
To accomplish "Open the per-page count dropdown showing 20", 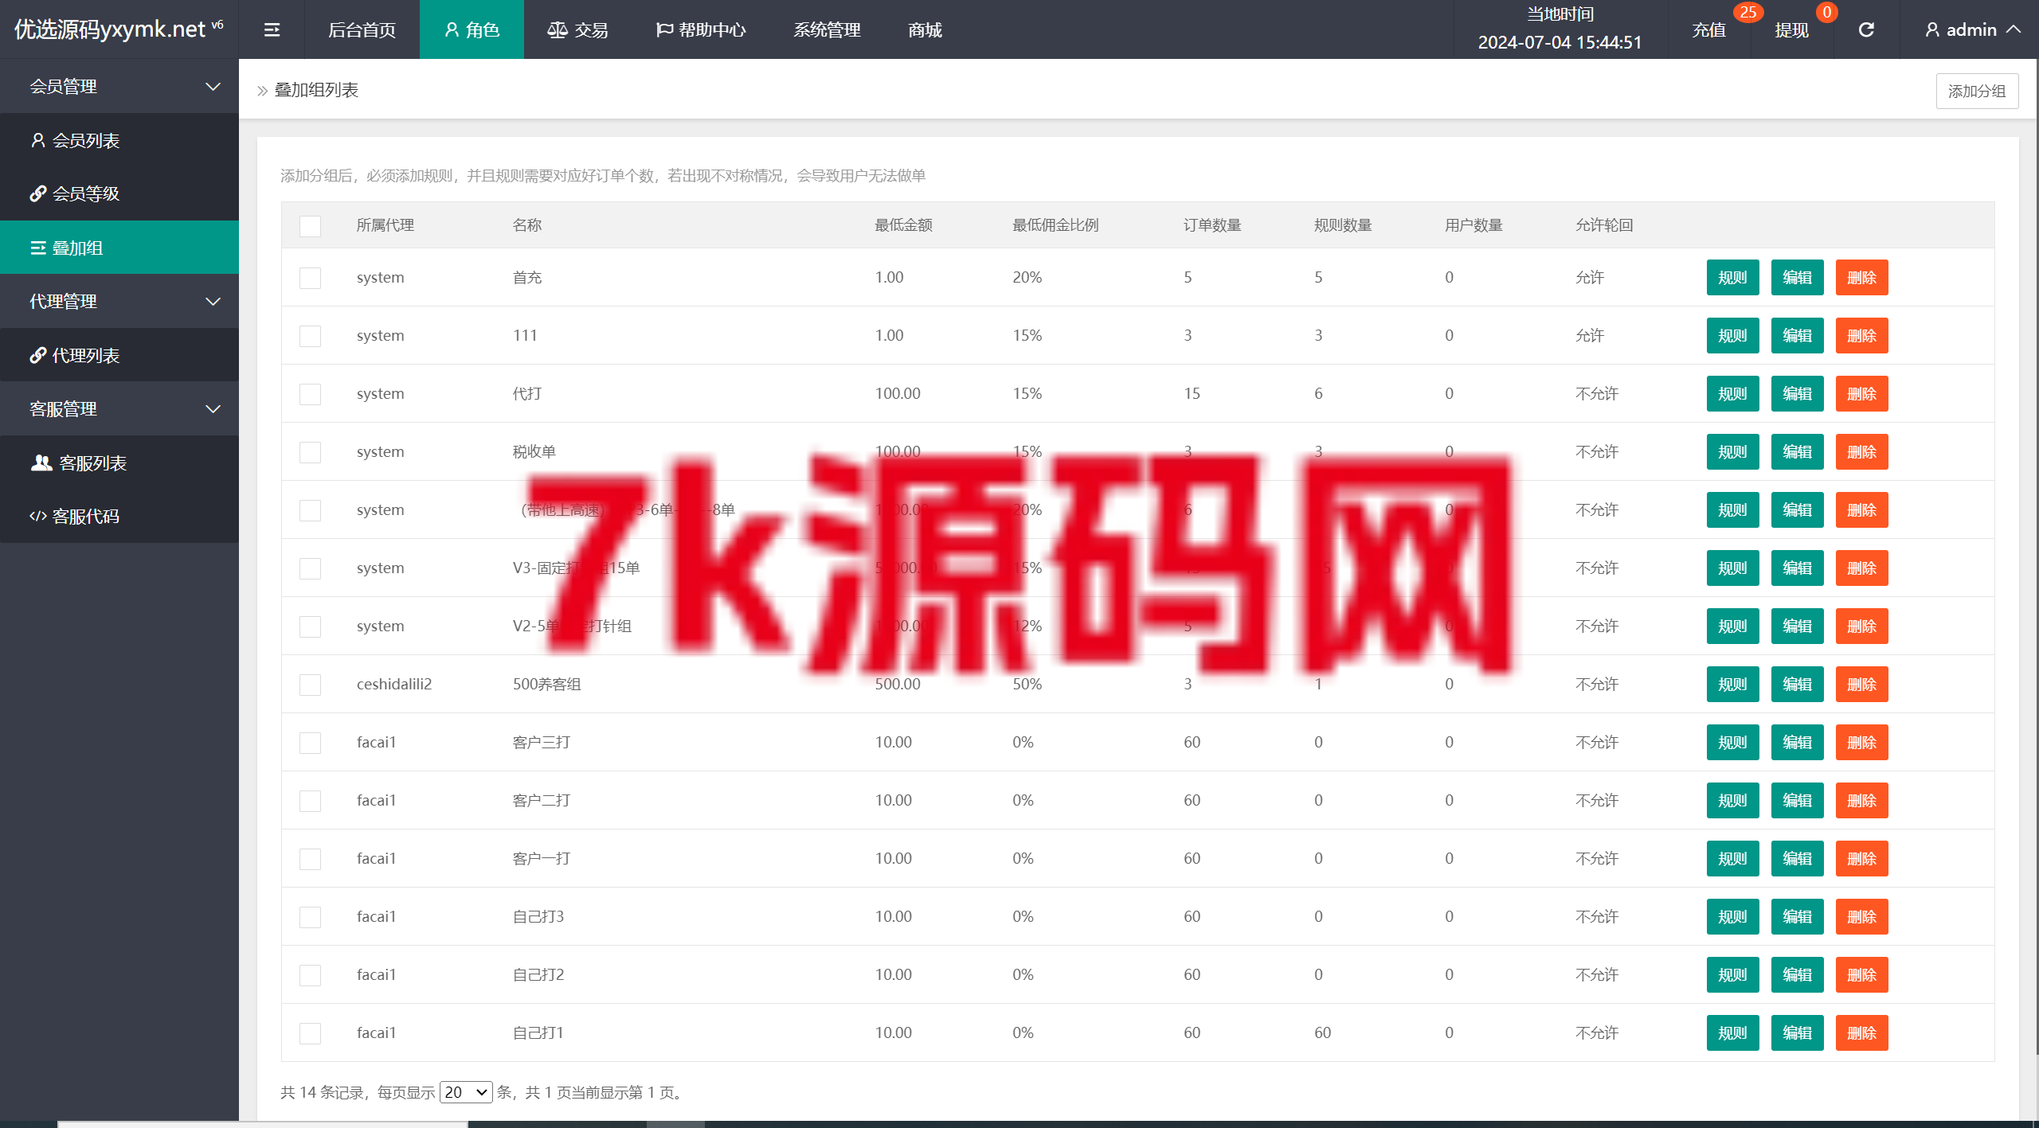I will point(466,1092).
